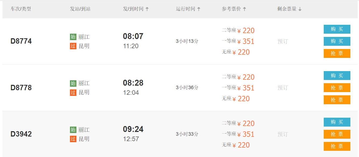The image size is (359, 157).
Task: Buy second-class seat on D8778
Action: (x=337, y=76)
